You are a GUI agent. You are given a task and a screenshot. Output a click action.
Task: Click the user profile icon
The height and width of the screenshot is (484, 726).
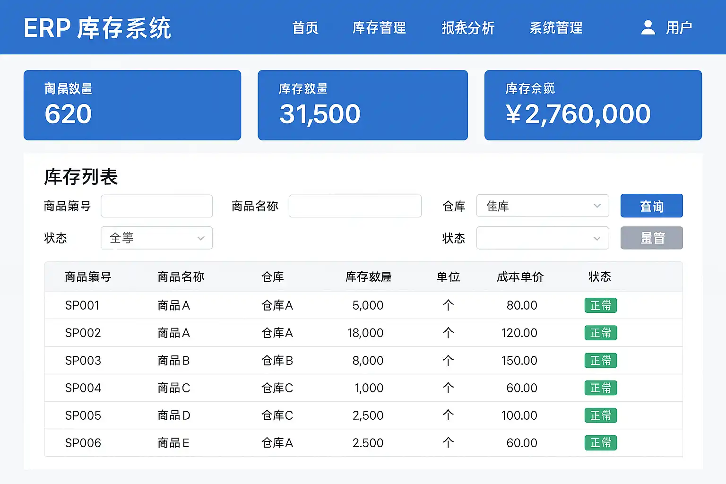(x=648, y=27)
